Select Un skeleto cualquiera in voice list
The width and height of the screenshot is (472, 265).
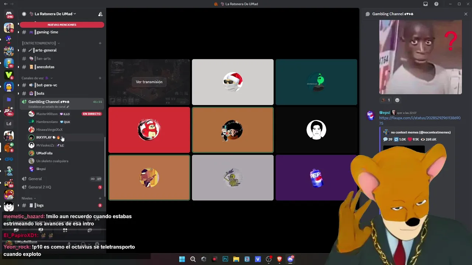pyautogui.click(x=65, y=161)
